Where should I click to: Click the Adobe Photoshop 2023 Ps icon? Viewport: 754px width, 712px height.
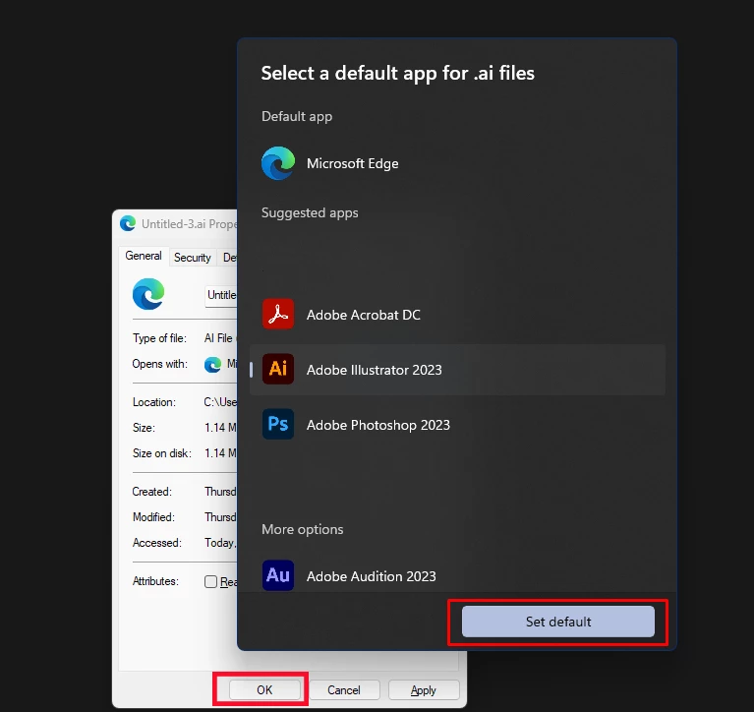278,424
